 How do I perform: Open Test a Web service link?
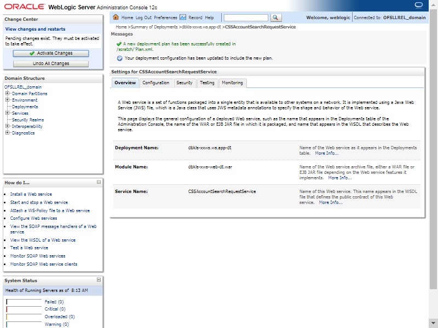coord(29,248)
